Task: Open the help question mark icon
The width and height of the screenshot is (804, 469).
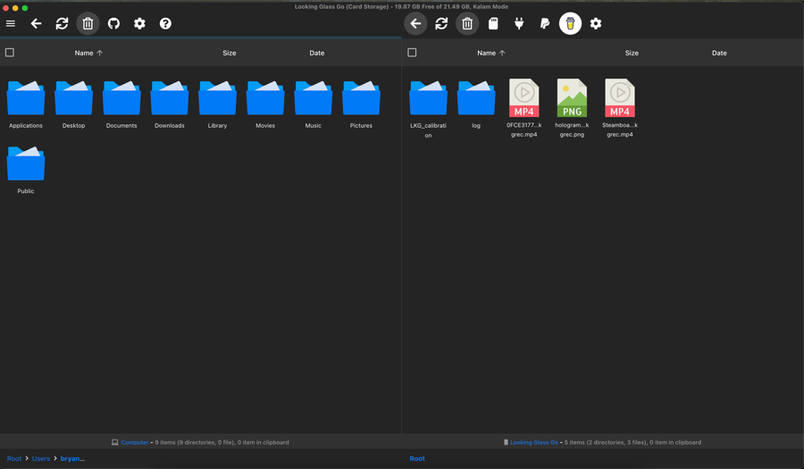Action: point(165,24)
